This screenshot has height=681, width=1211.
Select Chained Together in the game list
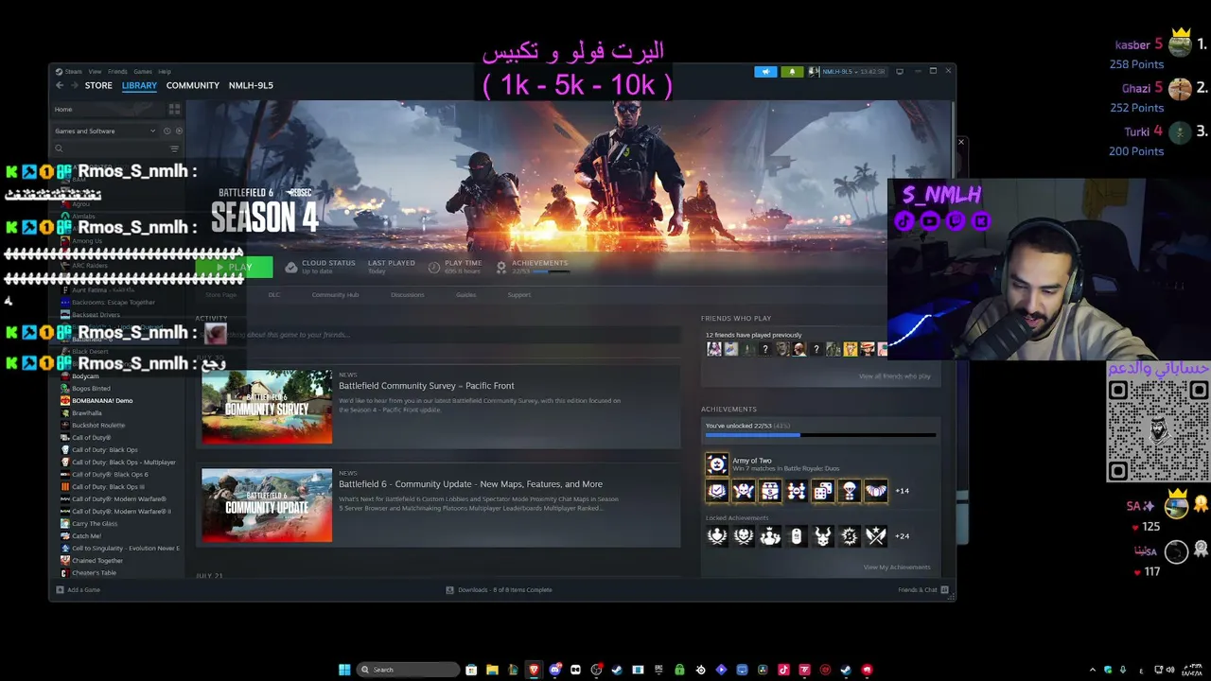click(97, 561)
